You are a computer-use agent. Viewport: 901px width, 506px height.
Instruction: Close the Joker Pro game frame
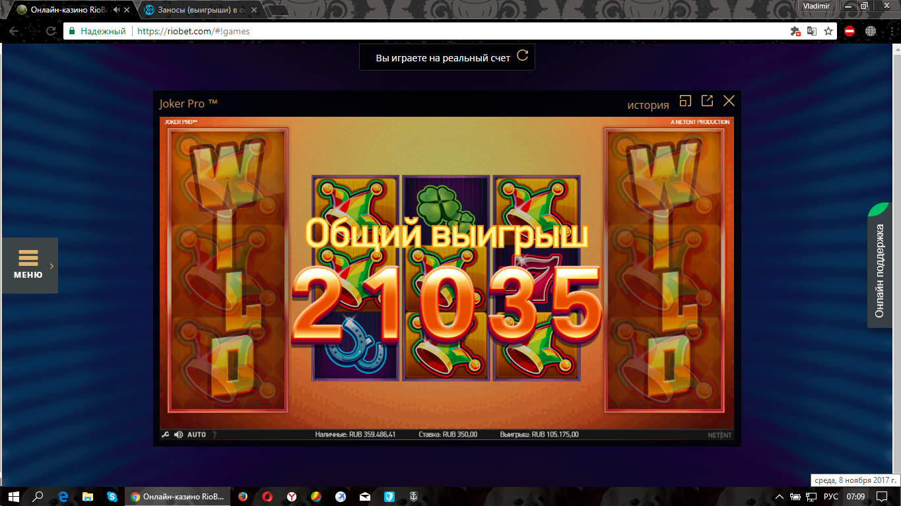tap(729, 100)
